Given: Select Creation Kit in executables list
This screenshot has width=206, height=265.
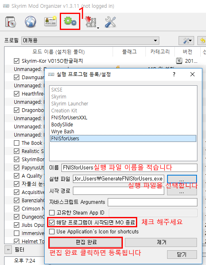Looking at the screenshot, I should pos(123,110).
